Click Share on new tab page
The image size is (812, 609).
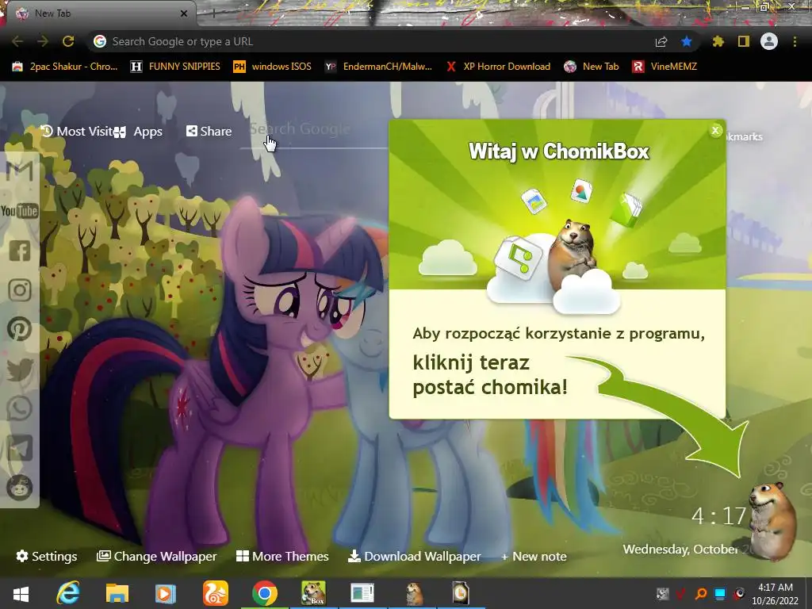(209, 131)
